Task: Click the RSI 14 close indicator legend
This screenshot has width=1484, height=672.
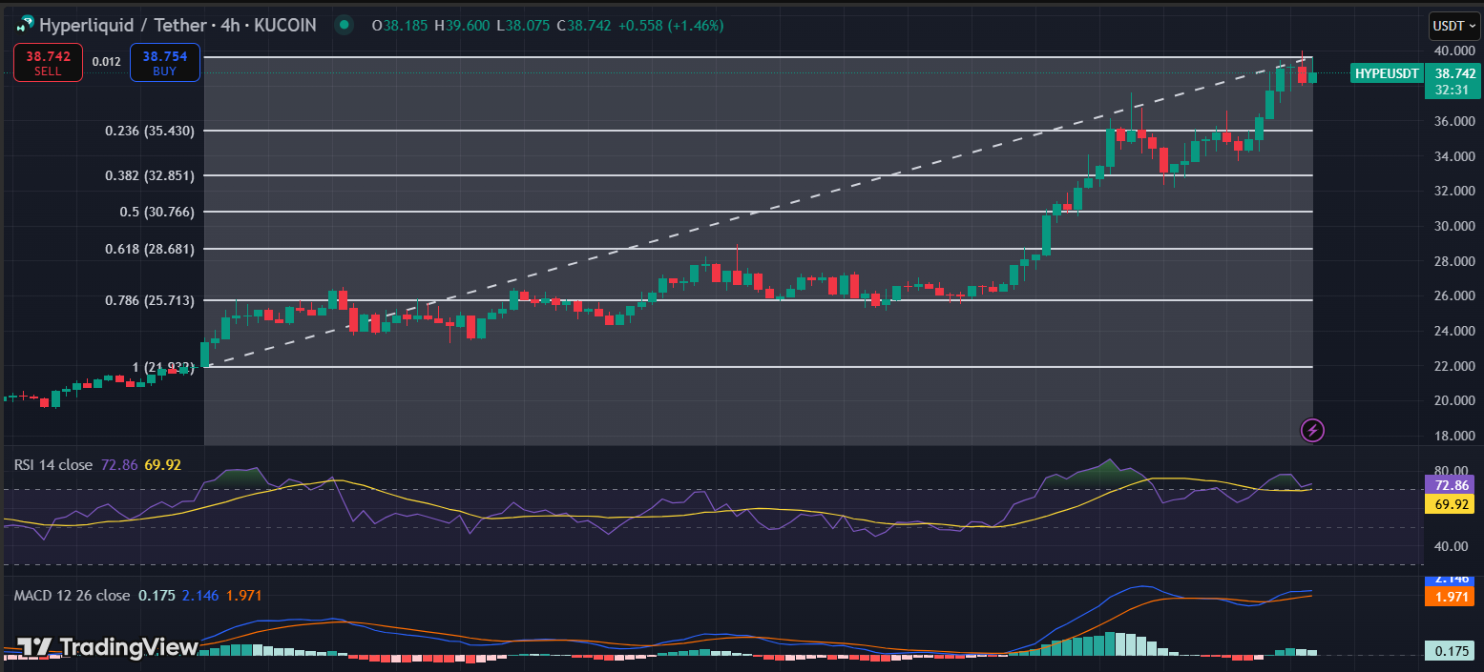Action: (53, 465)
